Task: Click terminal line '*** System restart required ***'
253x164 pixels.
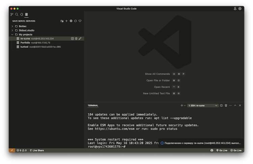Action: pyautogui.click(x=115, y=139)
